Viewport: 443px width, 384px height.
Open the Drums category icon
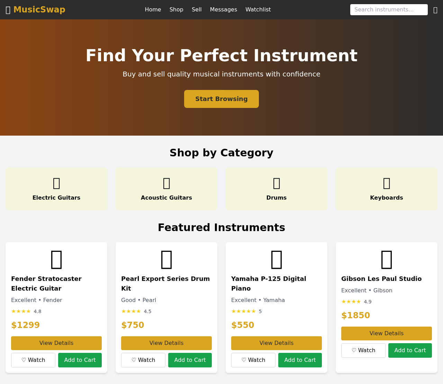(x=276, y=183)
